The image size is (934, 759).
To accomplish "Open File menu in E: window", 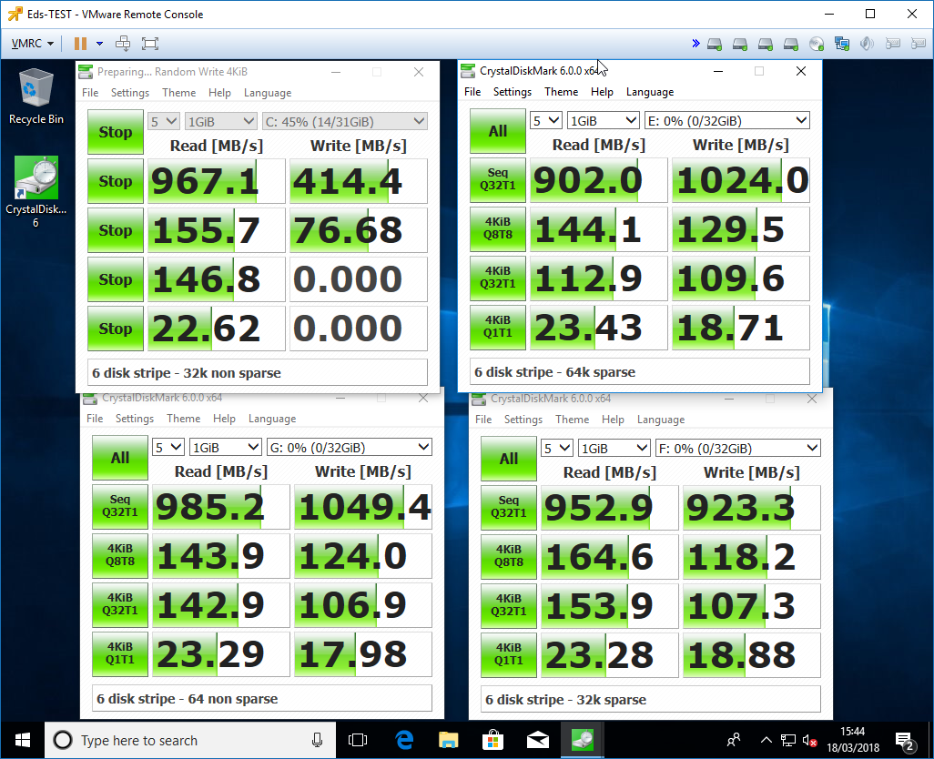I will click(472, 92).
